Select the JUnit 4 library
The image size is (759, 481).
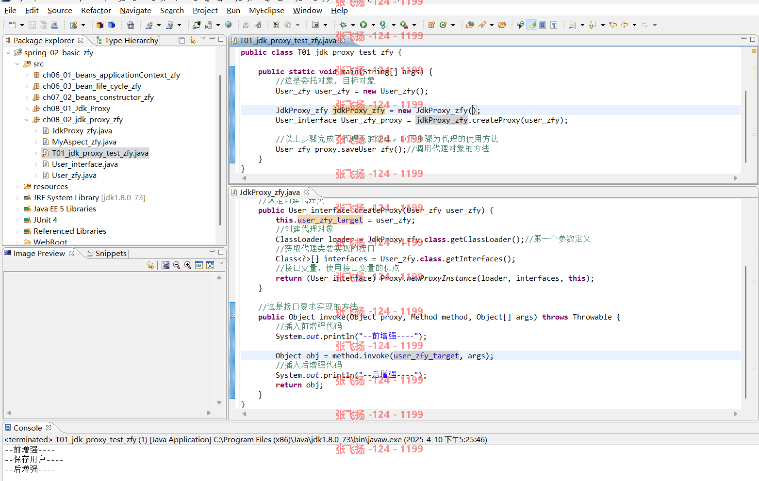click(45, 220)
